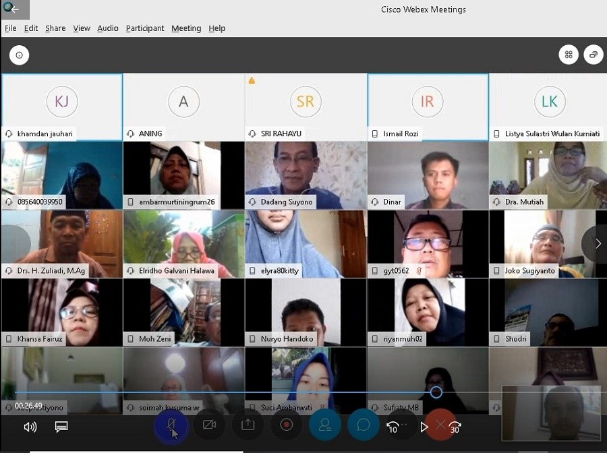607x453 pixels.
Task: Open the captions icon beside volume
Action: (x=61, y=427)
